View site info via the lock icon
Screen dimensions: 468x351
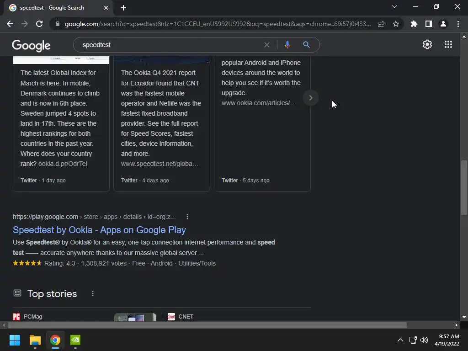(58, 24)
